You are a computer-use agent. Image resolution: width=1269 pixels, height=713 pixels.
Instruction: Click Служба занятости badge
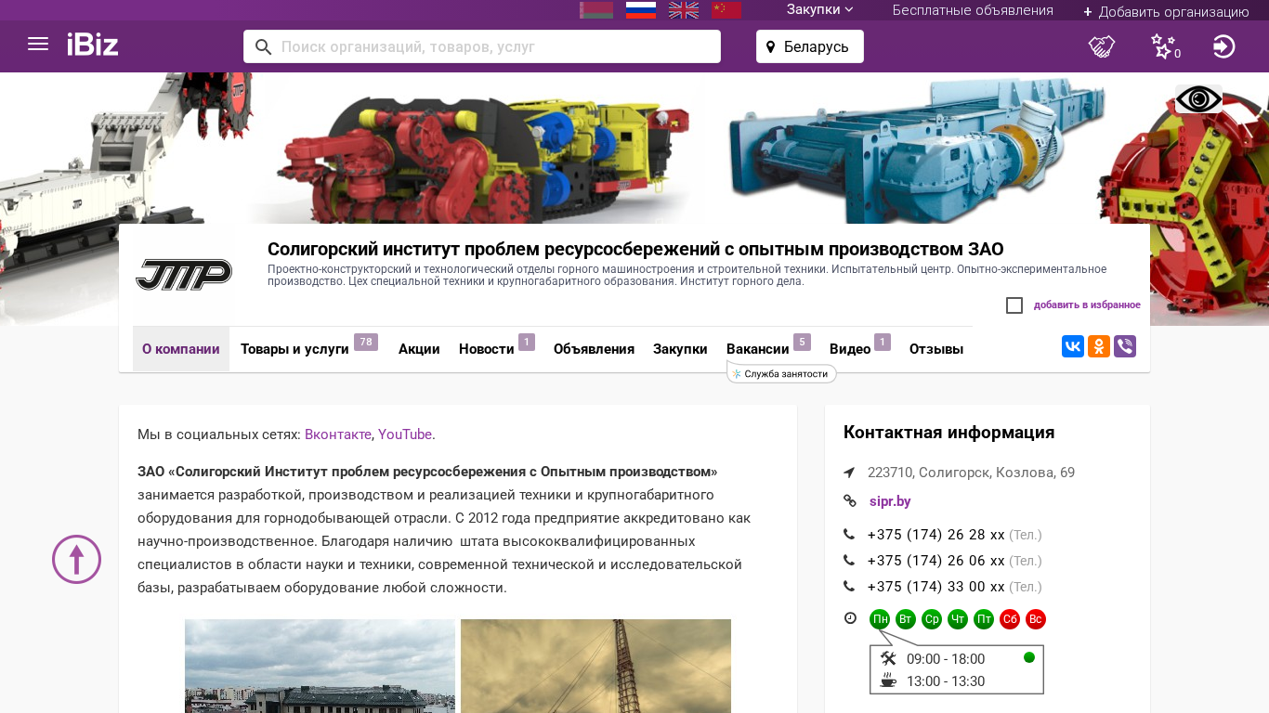point(782,373)
